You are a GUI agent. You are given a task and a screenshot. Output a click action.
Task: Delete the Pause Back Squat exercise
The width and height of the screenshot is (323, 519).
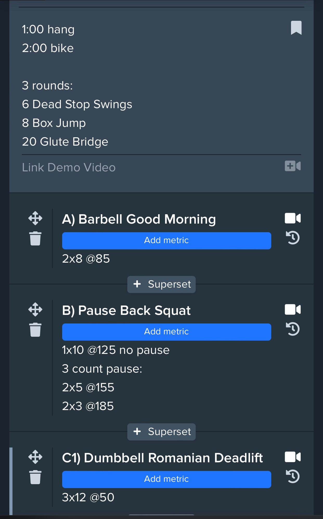(x=35, y=330)
